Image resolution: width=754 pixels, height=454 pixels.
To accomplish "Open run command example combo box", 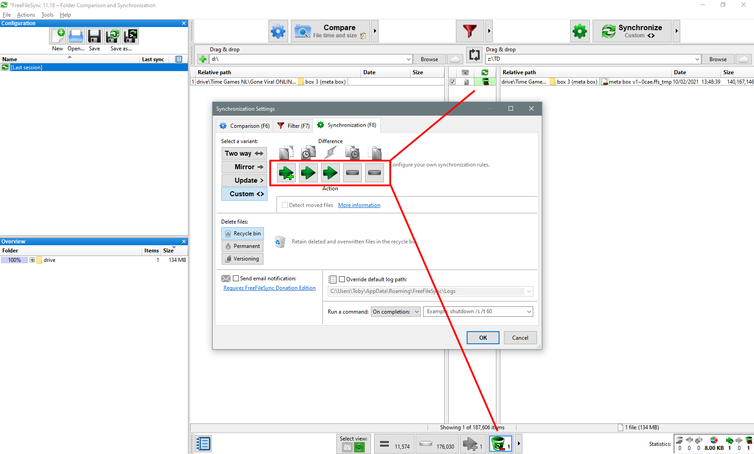I will (478, 311).
